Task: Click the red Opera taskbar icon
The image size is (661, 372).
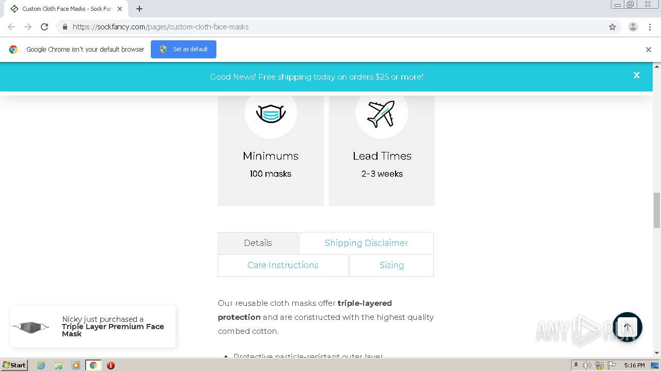Action: coord(111,365)
